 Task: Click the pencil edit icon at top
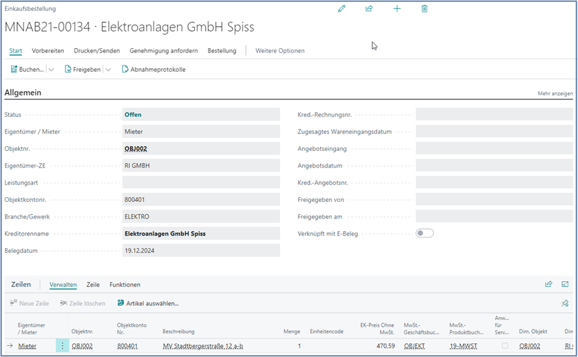341,9
